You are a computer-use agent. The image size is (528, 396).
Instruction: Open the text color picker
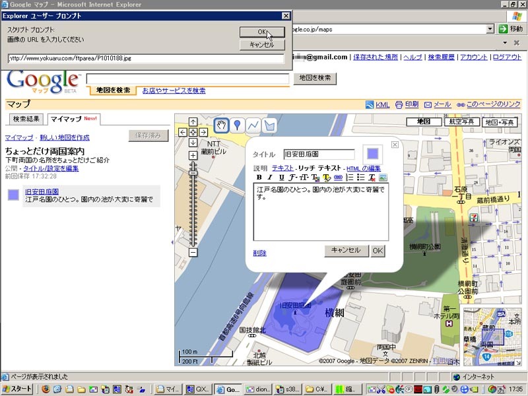[315, 177]
